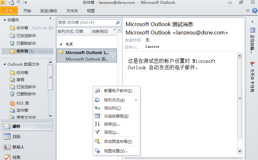Click the Outlook help question mark icon
258x160 pixels.
[254, 11]
